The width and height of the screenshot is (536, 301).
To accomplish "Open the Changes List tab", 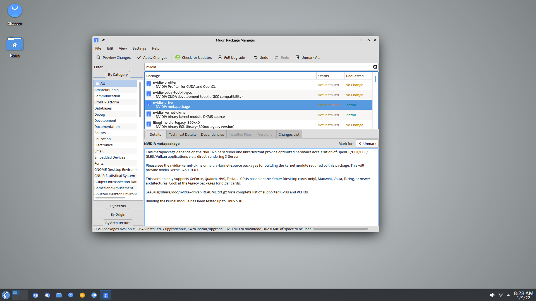I will click(289, 134).
